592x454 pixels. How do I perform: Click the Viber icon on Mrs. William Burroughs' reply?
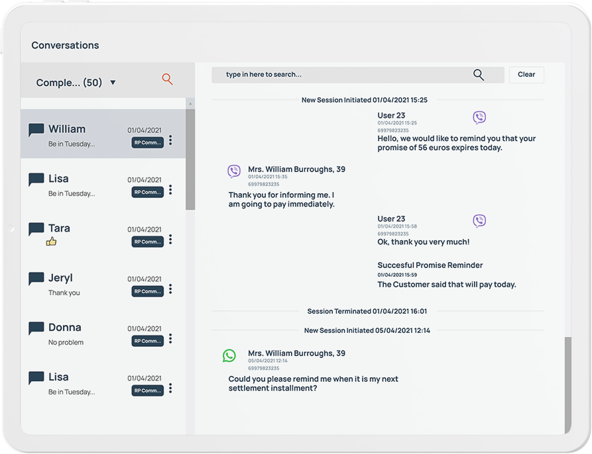(234, 171)
